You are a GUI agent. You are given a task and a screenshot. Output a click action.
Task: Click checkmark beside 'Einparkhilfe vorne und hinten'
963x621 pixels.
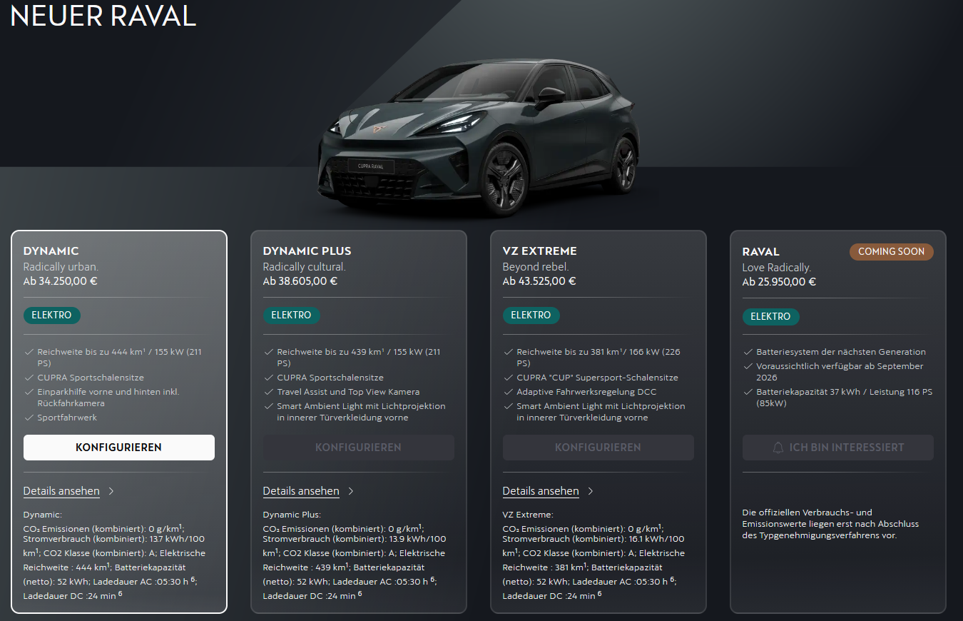pyautogui.click(x=29, y=392)
